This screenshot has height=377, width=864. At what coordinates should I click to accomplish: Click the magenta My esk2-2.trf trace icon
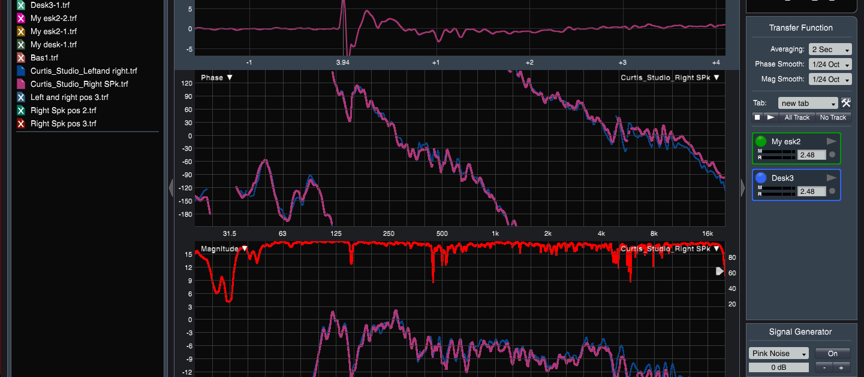click(21, 18)
